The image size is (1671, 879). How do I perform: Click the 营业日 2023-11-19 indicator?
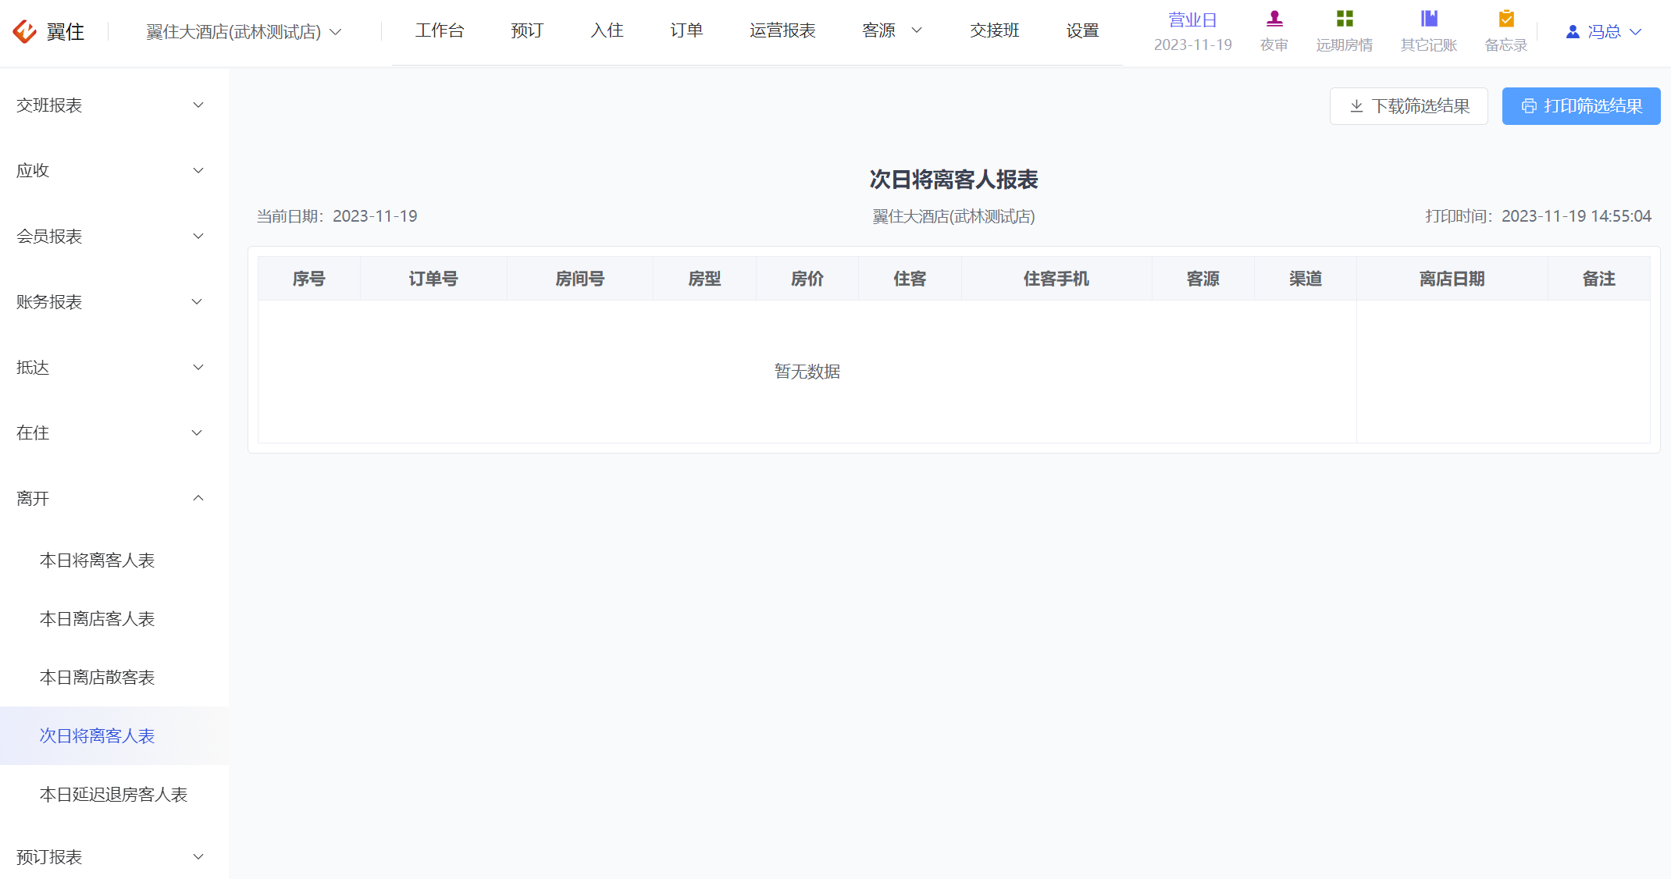1192,32
